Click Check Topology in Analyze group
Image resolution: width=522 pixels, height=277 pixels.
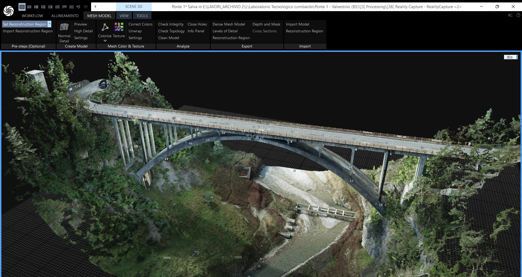171,31
